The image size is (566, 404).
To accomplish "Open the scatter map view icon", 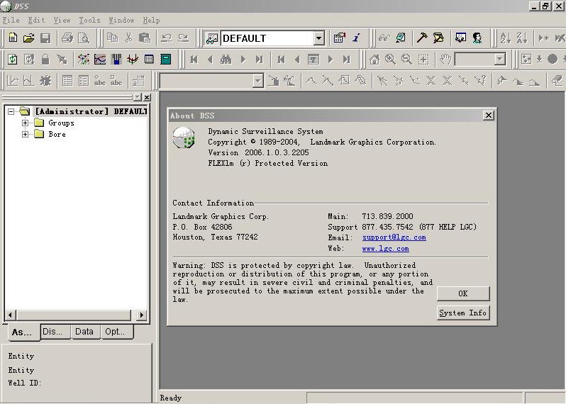I will tap(84, 59).
